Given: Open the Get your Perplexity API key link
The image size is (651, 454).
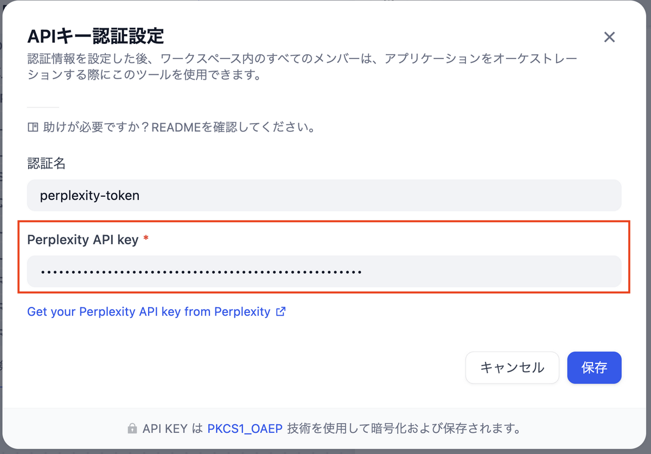Looking at the screenshot, I should [148, 312].
